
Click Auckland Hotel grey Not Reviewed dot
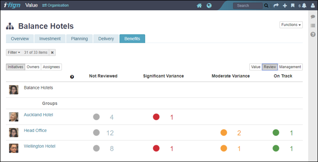[x=96, y=117]
